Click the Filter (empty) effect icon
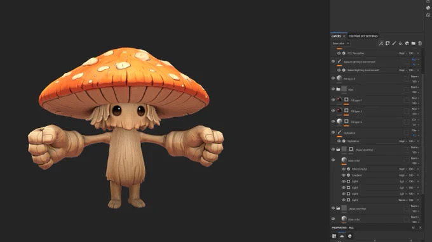This screenshot has width=432, height=242. click(348, 169)
